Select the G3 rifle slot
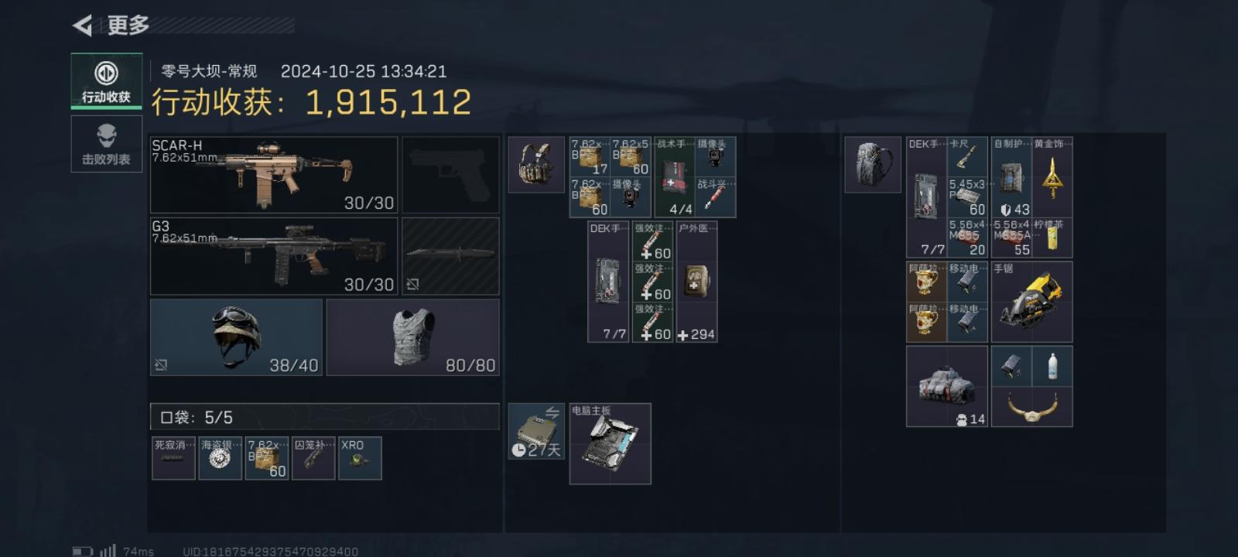The image size is (1238, 557). tap(274, 256)
